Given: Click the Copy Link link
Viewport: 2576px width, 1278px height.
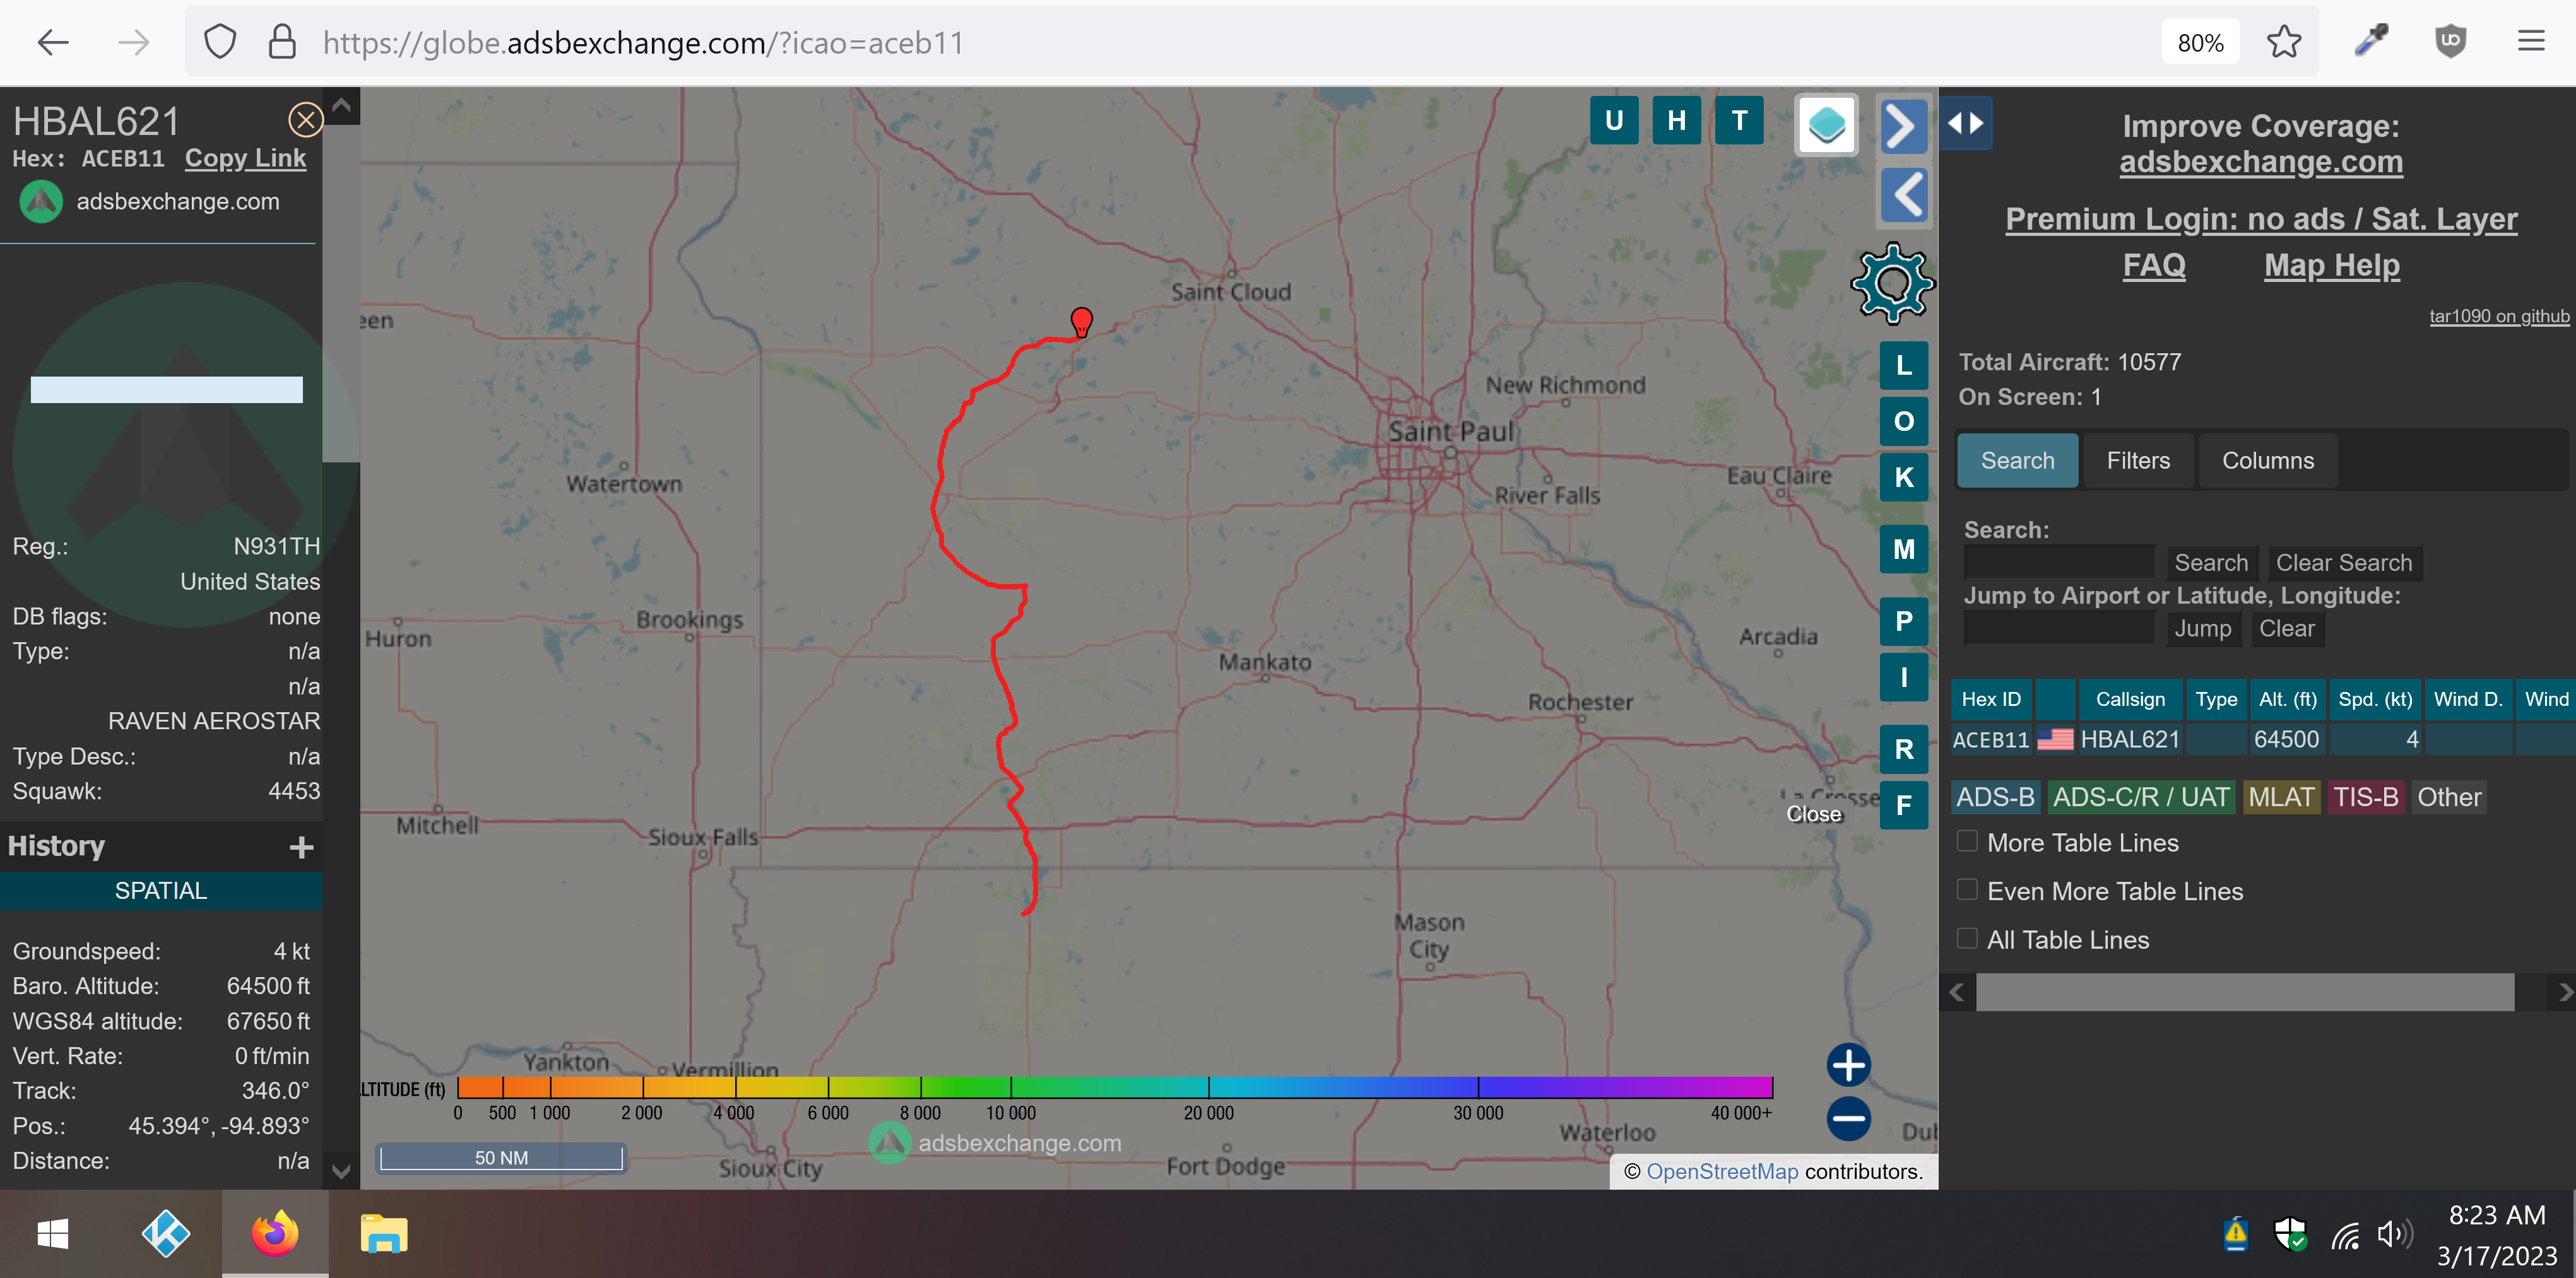Looking at the screenshot, I should (245, 158).
